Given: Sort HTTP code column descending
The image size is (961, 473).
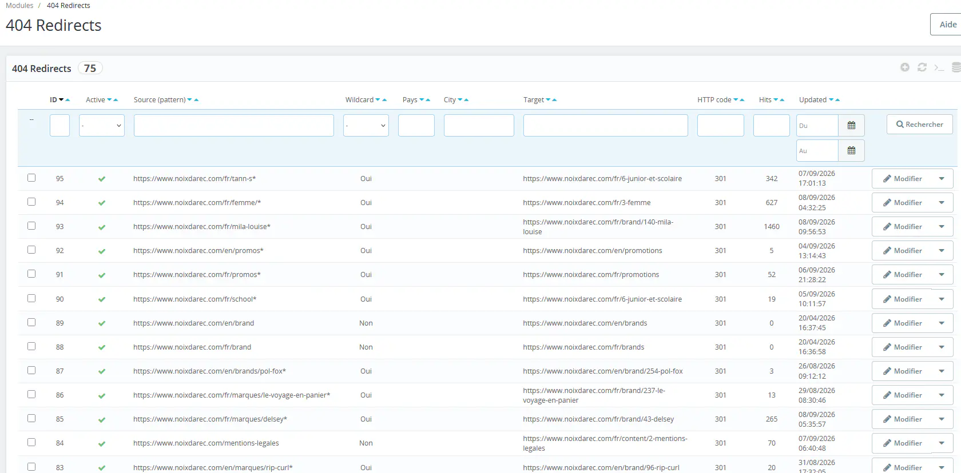Looking at the screenshot, I should (736, 100).
